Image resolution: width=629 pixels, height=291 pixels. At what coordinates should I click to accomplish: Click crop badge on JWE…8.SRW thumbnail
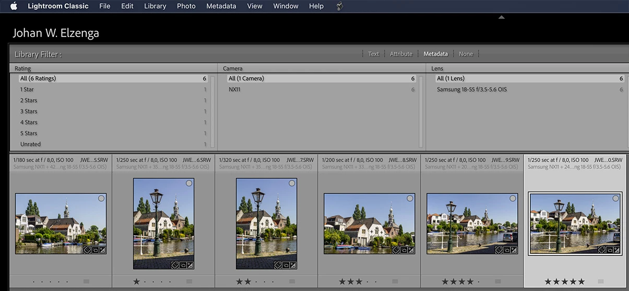(x=403, y=250)
